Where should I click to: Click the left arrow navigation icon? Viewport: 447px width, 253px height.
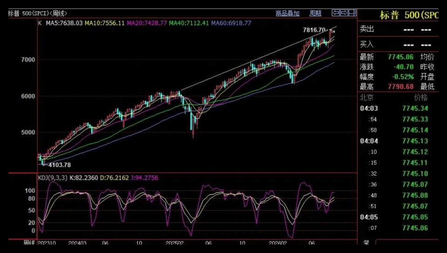coord(336,13)
